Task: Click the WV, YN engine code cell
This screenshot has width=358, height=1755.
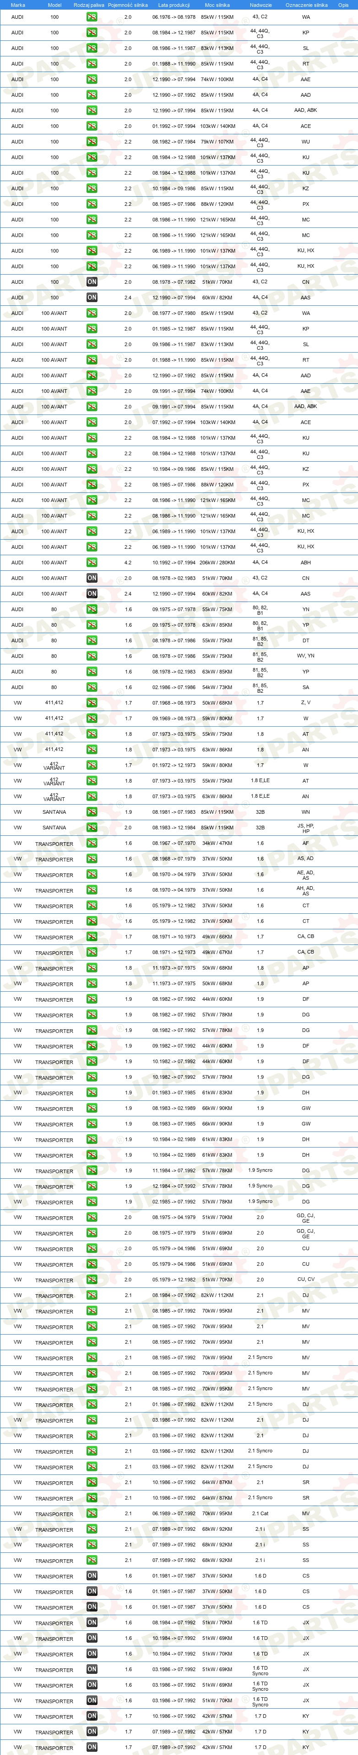Action: point(306,656)
